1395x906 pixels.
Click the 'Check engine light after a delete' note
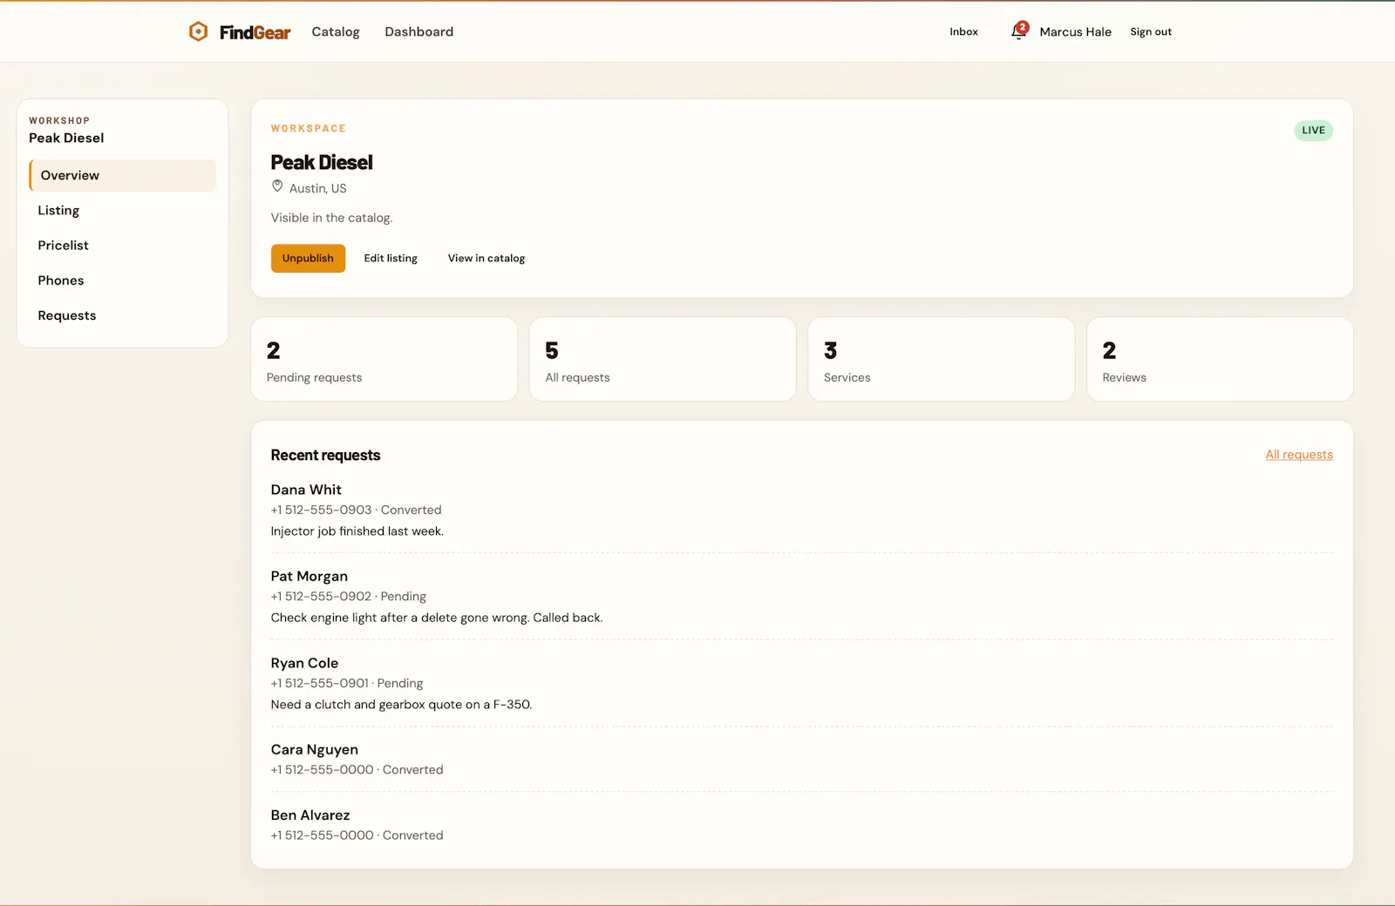point(436,618)
